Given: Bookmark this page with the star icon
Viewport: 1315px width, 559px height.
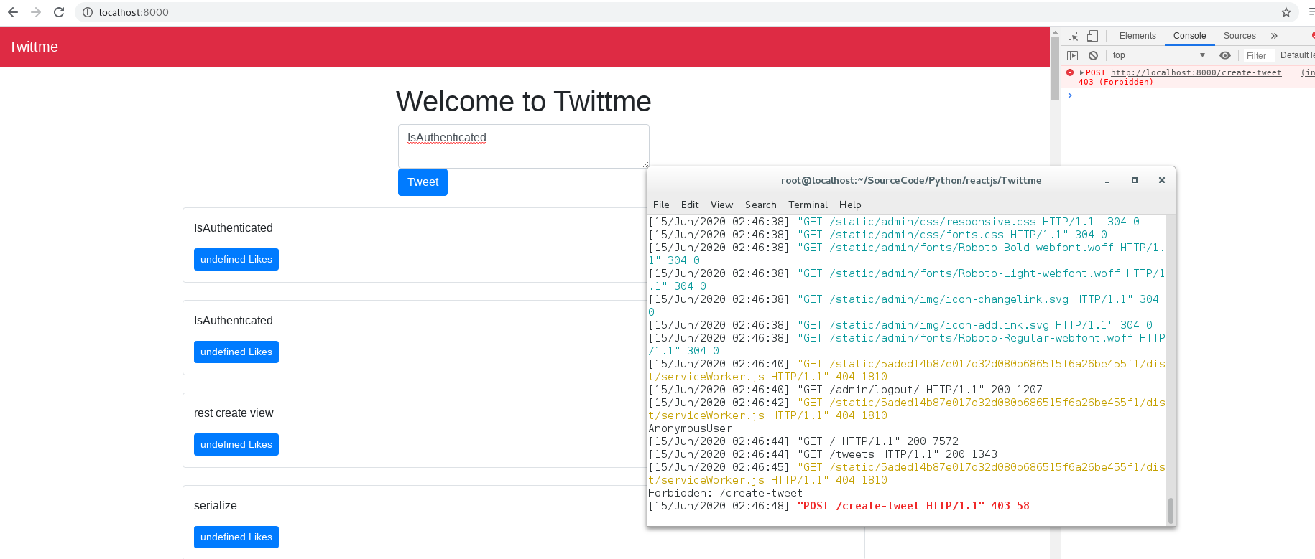Looking at the screenshot, I should 1286,12.
